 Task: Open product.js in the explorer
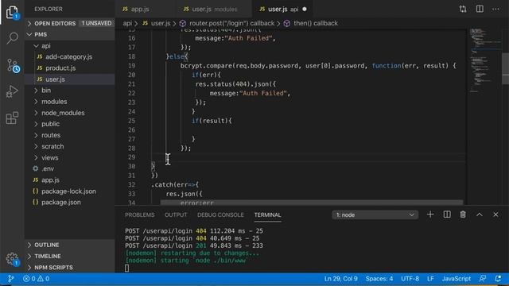(x=69, y=68)
